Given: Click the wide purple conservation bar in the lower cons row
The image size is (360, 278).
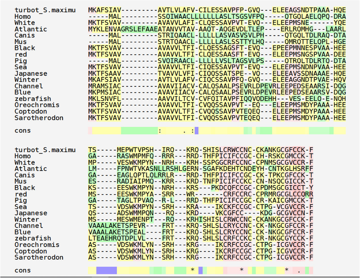Looking at the screenshot, I should pyautogui.click(x=107, y=270).
